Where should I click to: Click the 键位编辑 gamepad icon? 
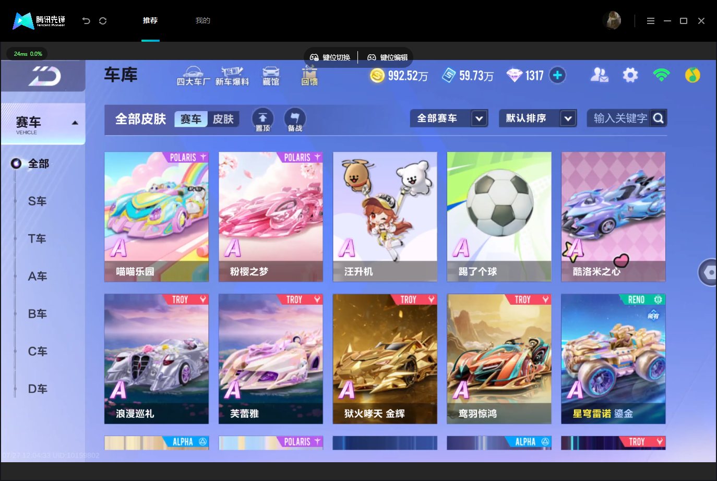point(372,57)
